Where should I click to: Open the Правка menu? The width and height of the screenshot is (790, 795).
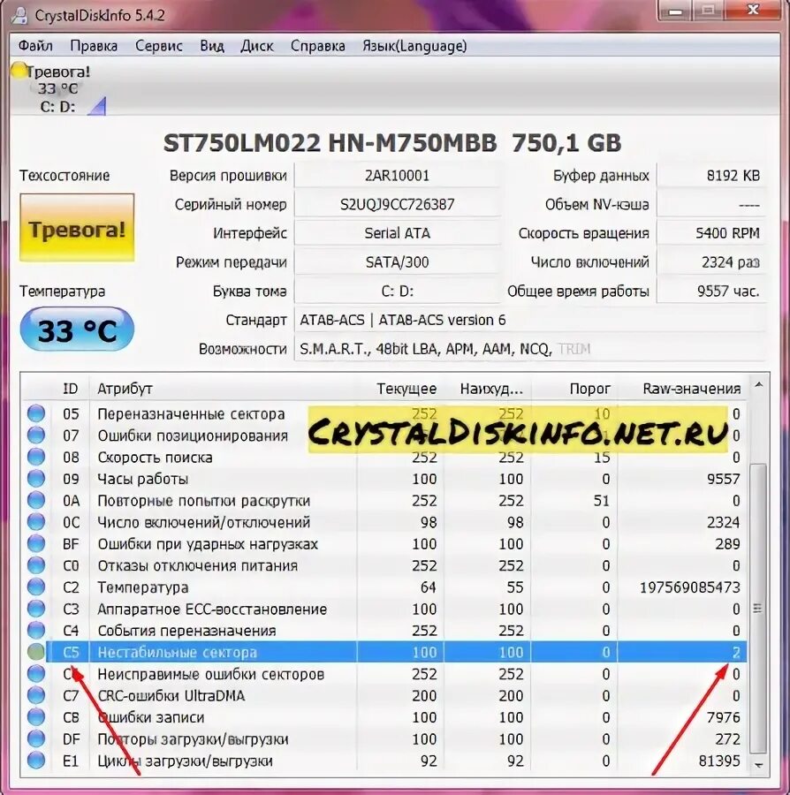[94, 46]
